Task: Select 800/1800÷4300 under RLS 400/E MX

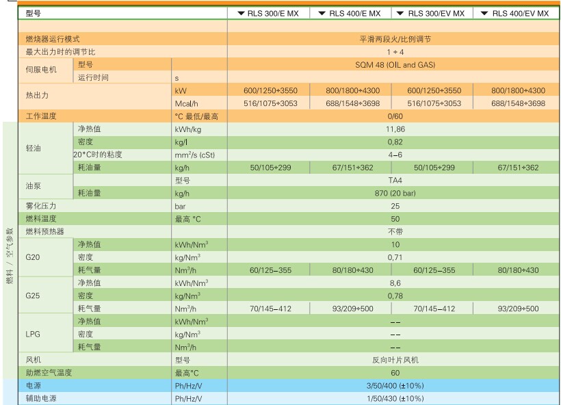Action: (x=353, y=90)
